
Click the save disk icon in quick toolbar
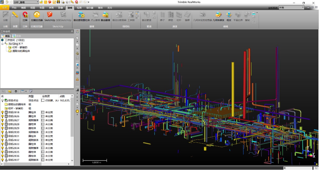(x=59, y=2)
